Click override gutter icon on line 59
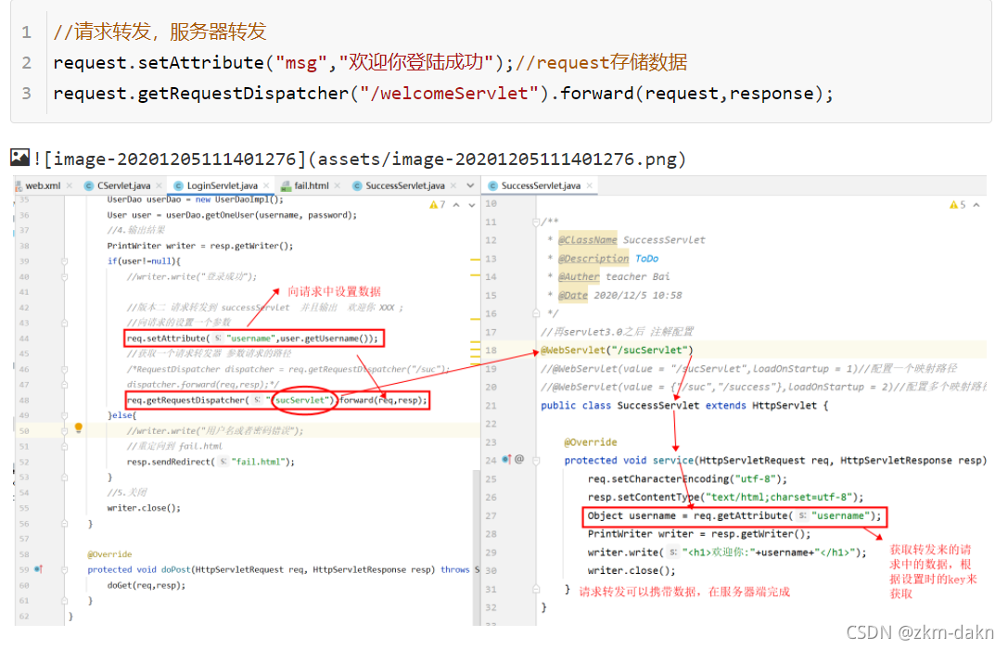Viewport: 1008px width, 649px height. (x=39, y=569)
